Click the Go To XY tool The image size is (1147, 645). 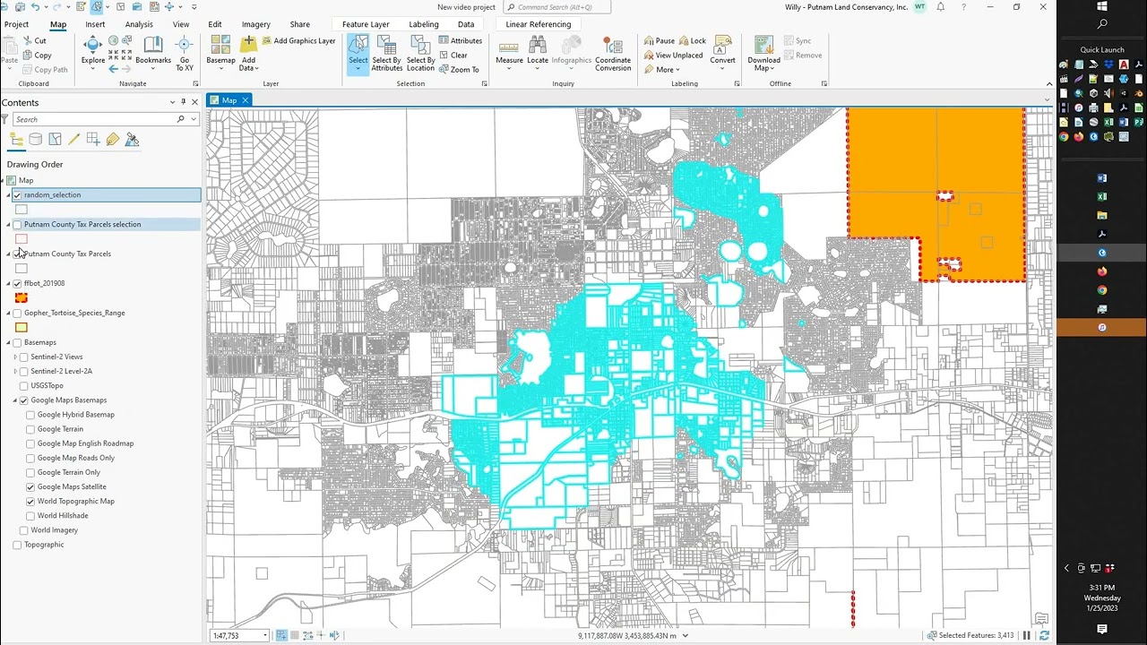(x=185, y=54)
